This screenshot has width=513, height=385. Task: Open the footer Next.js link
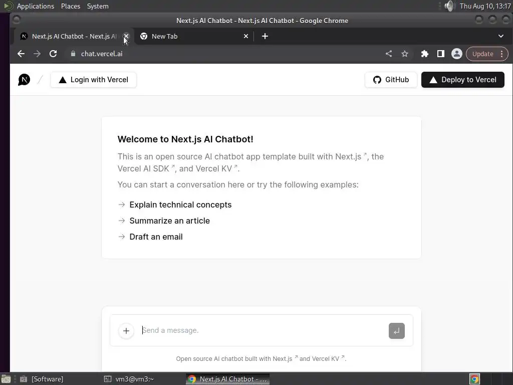point(285,359)
